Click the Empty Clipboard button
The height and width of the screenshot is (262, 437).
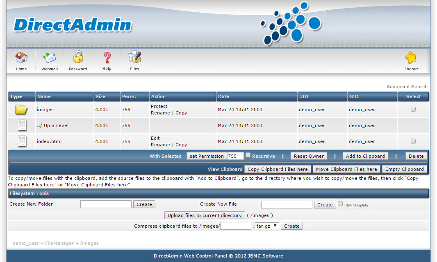tap(404, 169)
